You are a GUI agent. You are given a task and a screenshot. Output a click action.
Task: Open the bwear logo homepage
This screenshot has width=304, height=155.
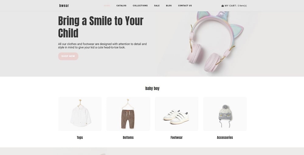[x=64, y=5]
